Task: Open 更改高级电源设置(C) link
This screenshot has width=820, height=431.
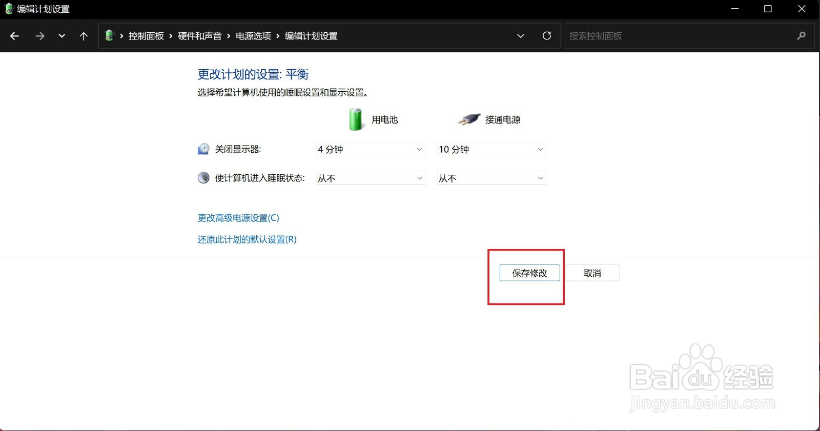Action: (x=238, y=218)
